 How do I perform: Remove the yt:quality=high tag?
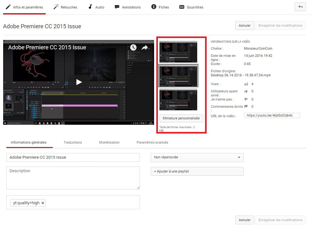pos(43,203)
